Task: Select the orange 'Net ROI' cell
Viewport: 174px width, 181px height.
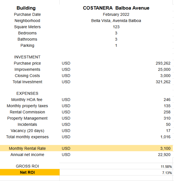Action: point(30,172)
